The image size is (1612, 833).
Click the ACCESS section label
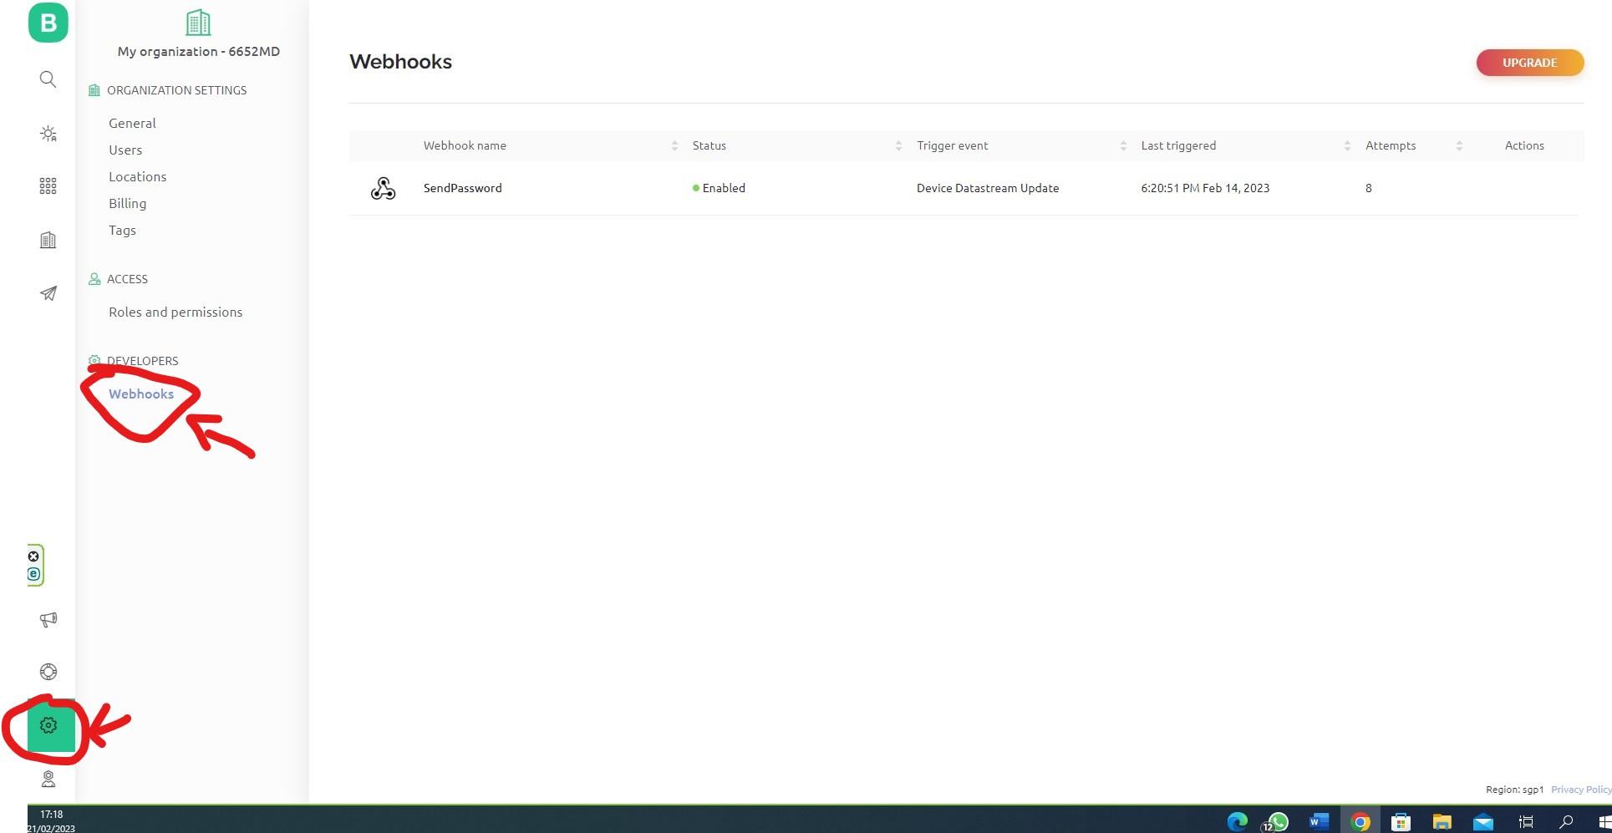pos(127,279)
